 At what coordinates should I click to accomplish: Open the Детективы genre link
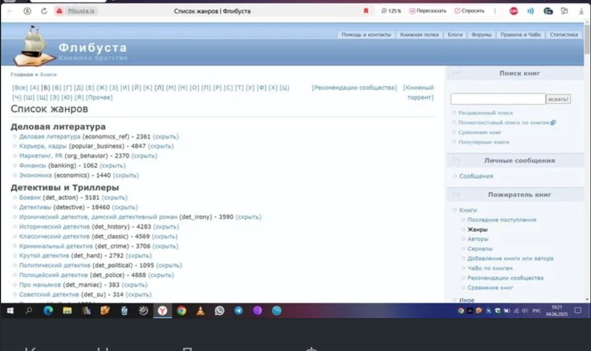tap(35, 207)
